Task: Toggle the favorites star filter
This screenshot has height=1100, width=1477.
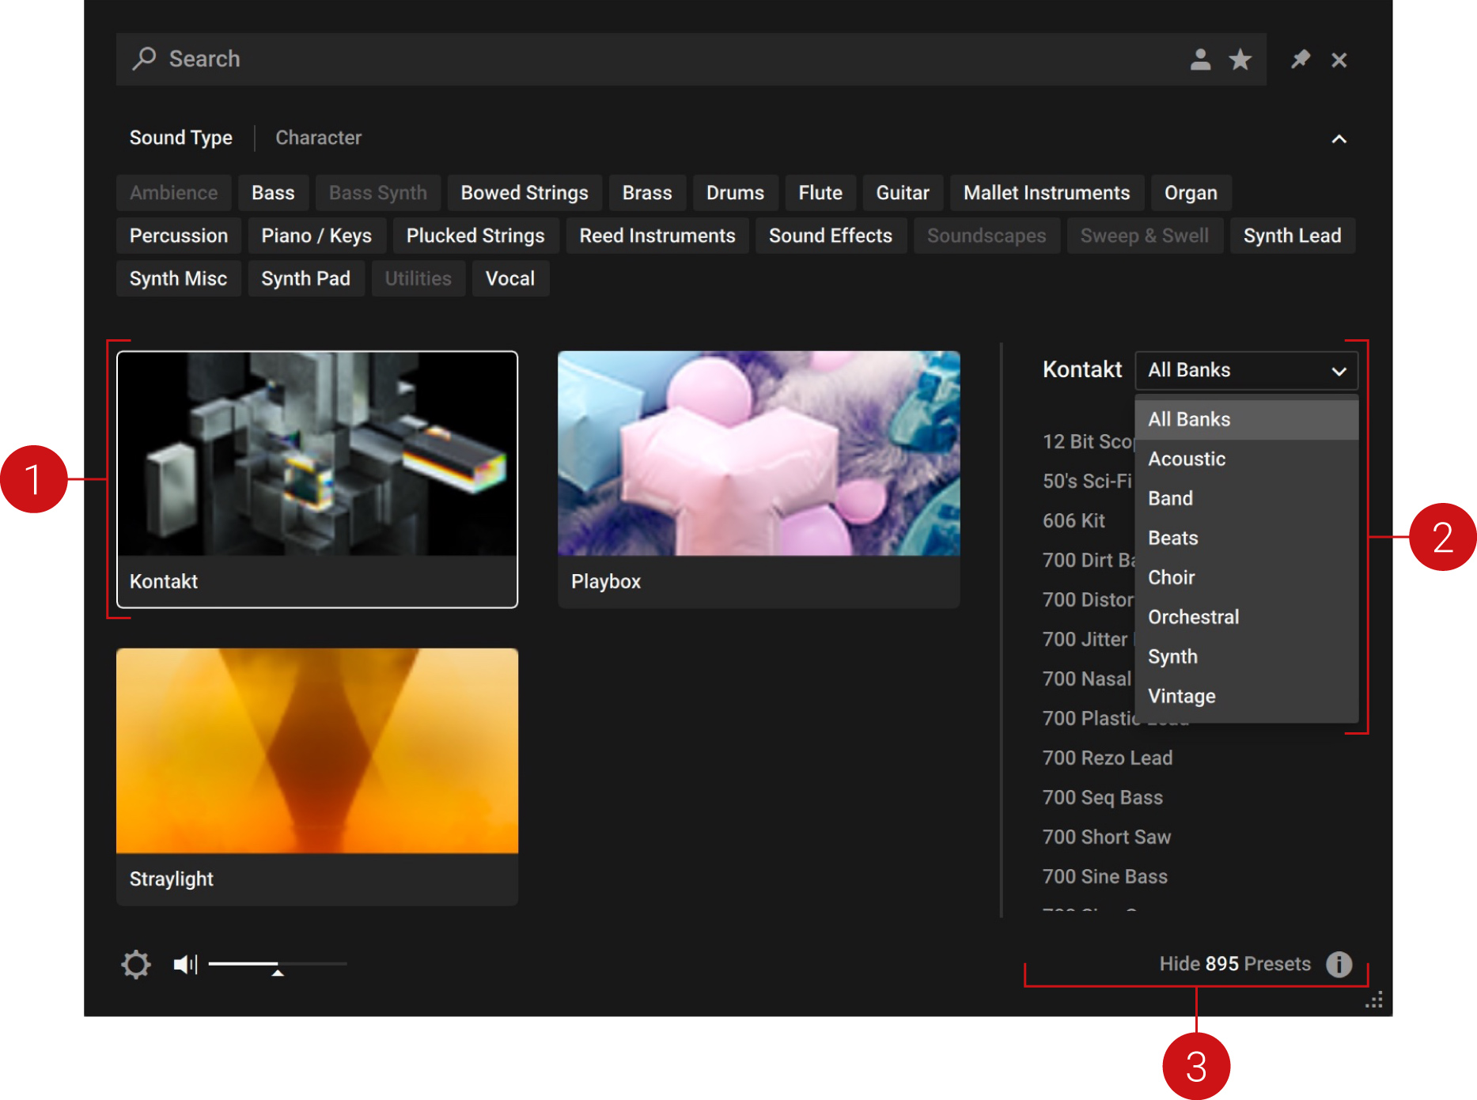Action: 1240,59
